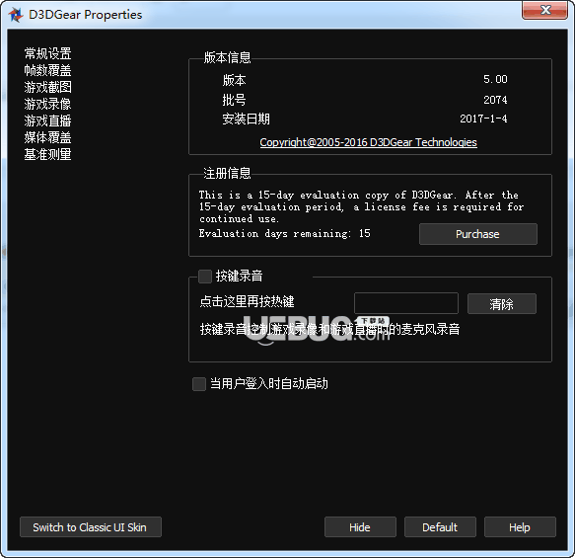Open Help
This screenshot has height=558, width=575.
click(x=520, y=527)
